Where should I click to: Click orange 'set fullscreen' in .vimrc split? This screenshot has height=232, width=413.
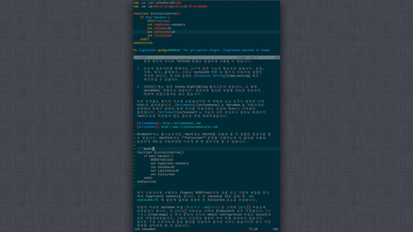pos(159,36)
